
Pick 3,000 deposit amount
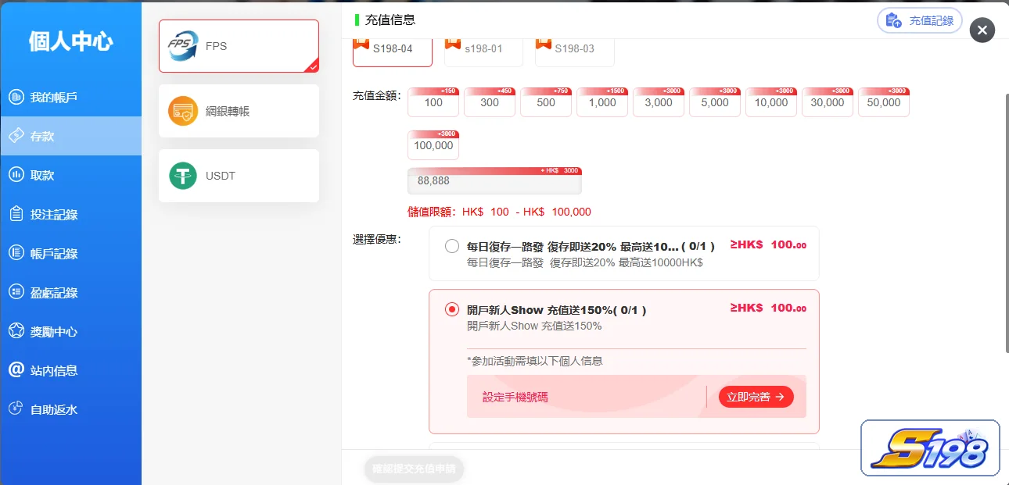point(659,102)
